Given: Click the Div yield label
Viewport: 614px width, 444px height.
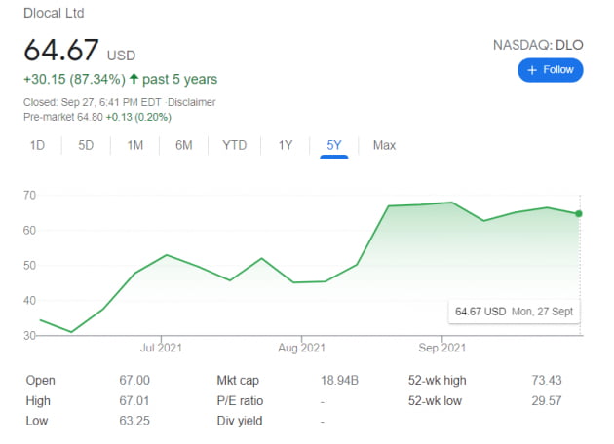Looking at the screenshot, I should tap(240, 421).
